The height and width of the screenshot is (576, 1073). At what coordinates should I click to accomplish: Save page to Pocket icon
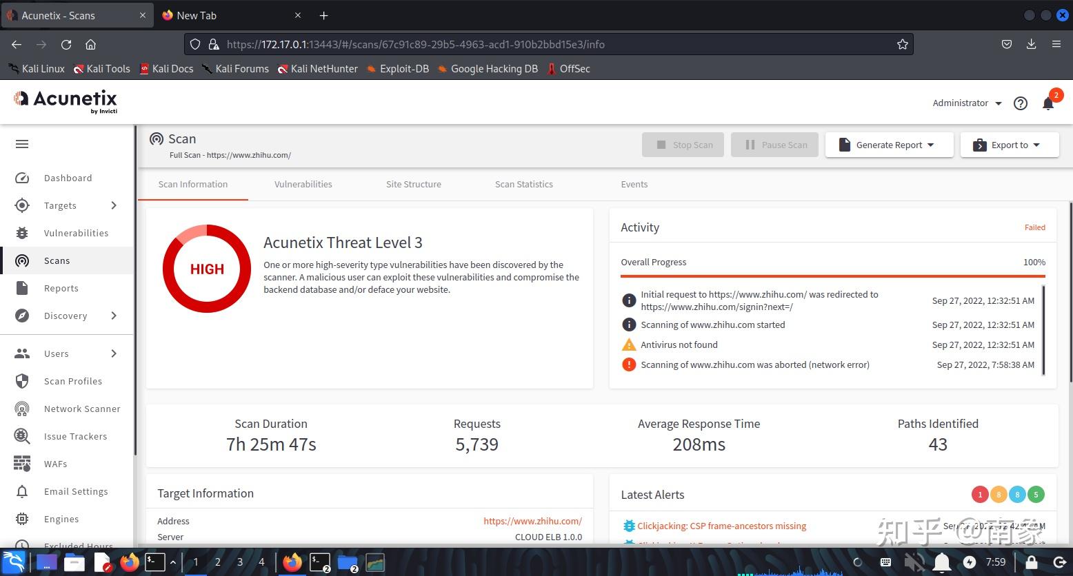(1007, 44)
